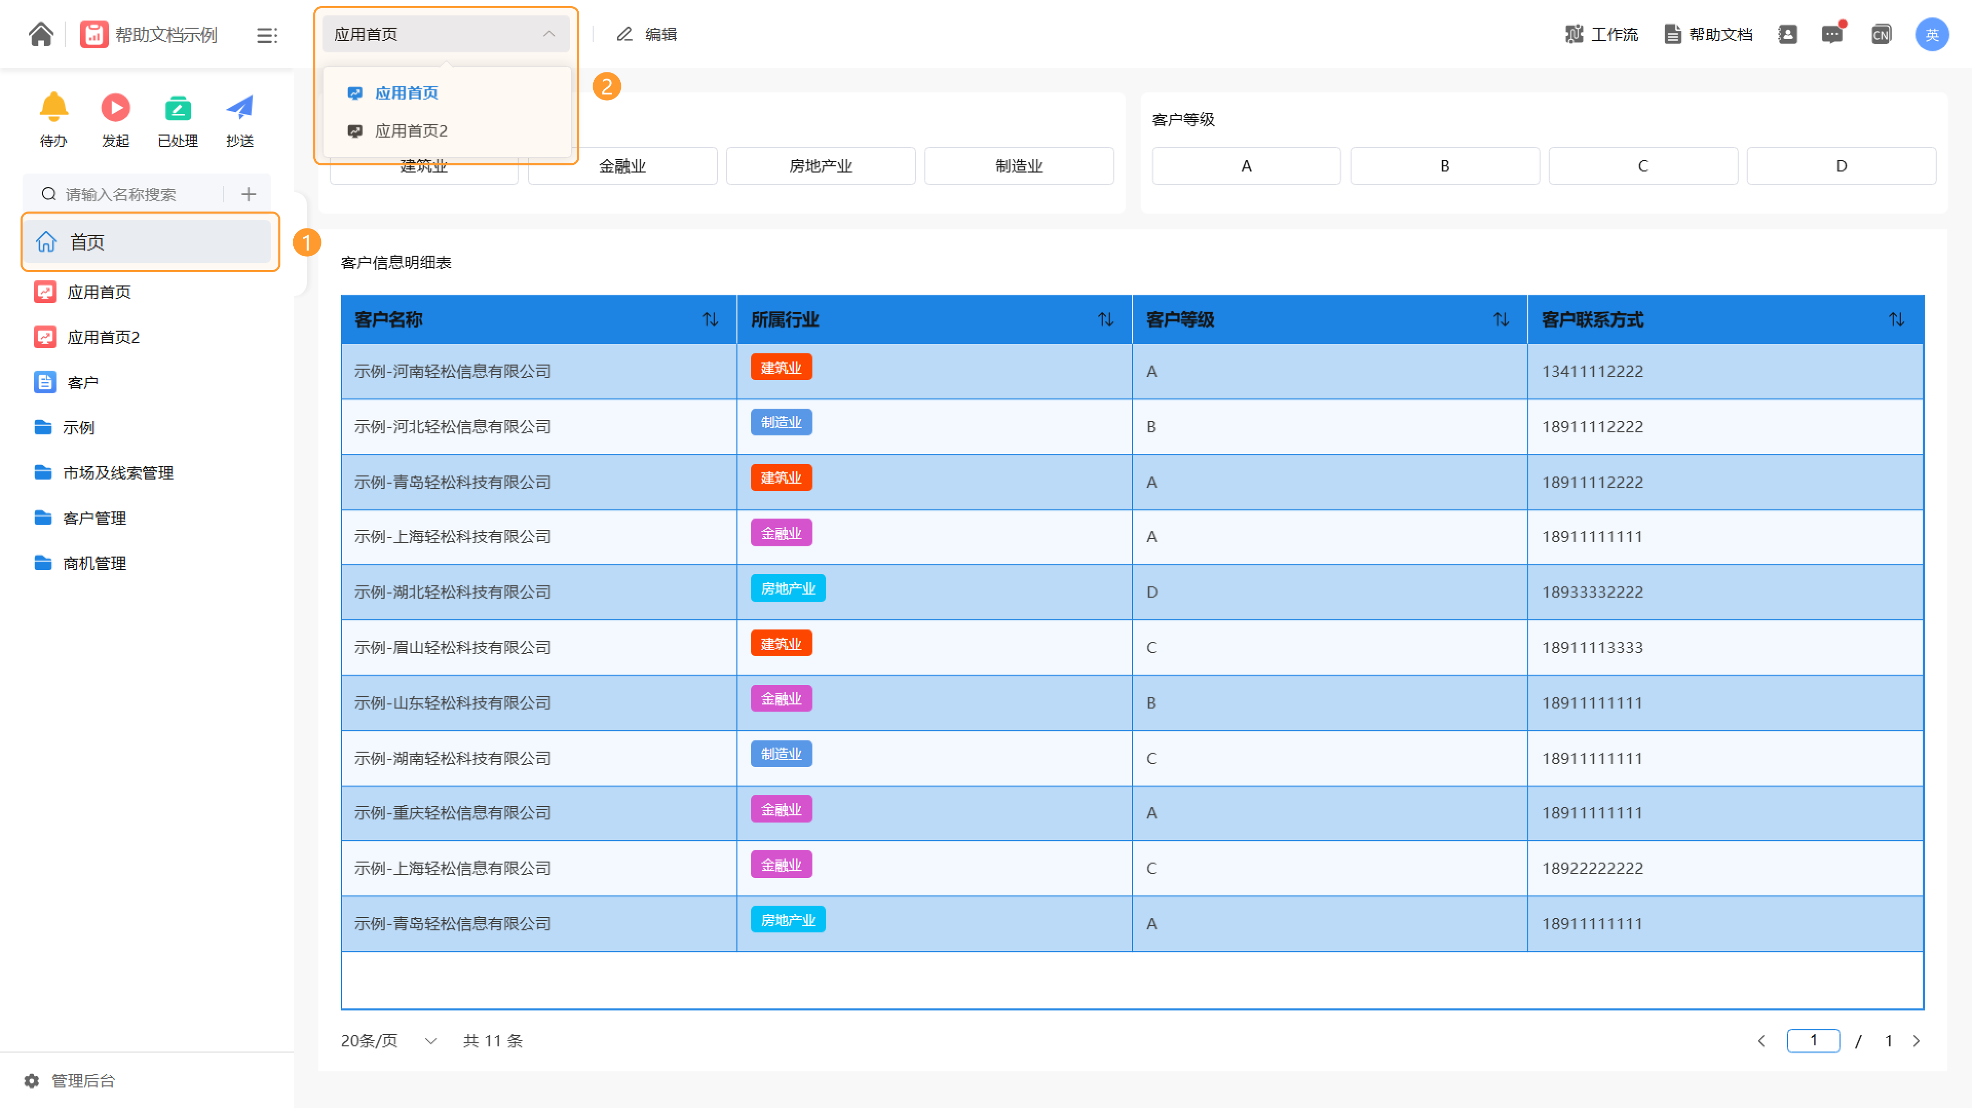This screenshot has height=1108, width=1972.
Task: Click the 建筑业 tag in 河南 row
Action: tap(781, 367)
